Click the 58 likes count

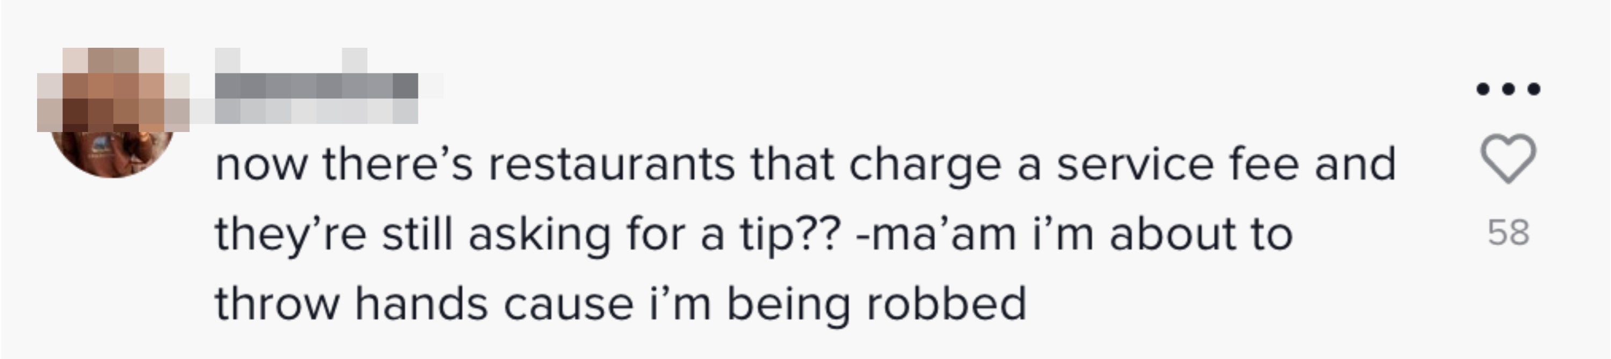[1508, 233]
